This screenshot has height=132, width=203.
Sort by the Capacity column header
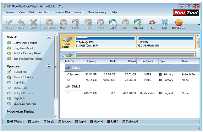(x=89, y=61)
